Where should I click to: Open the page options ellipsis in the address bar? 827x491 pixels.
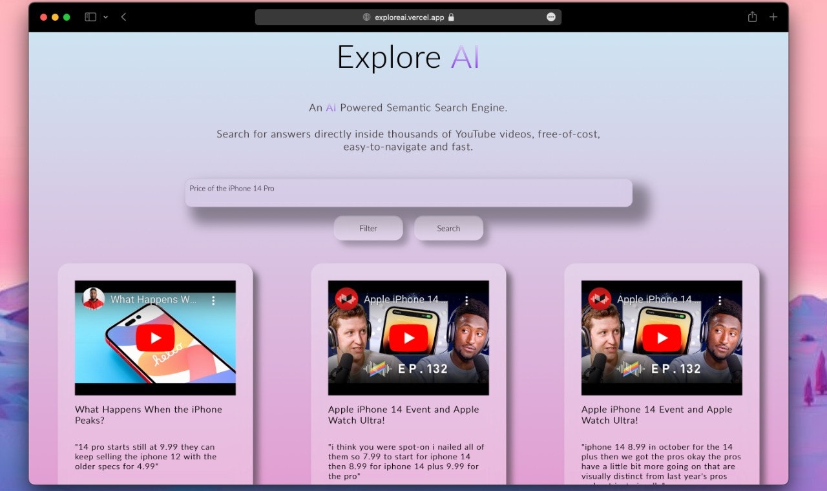(550, 17)
